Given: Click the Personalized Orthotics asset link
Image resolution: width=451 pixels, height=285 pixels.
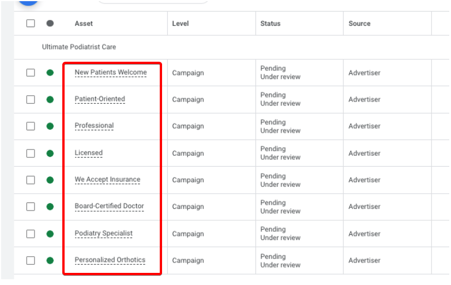Looking at the screenshot, I should tap(110, 260).
